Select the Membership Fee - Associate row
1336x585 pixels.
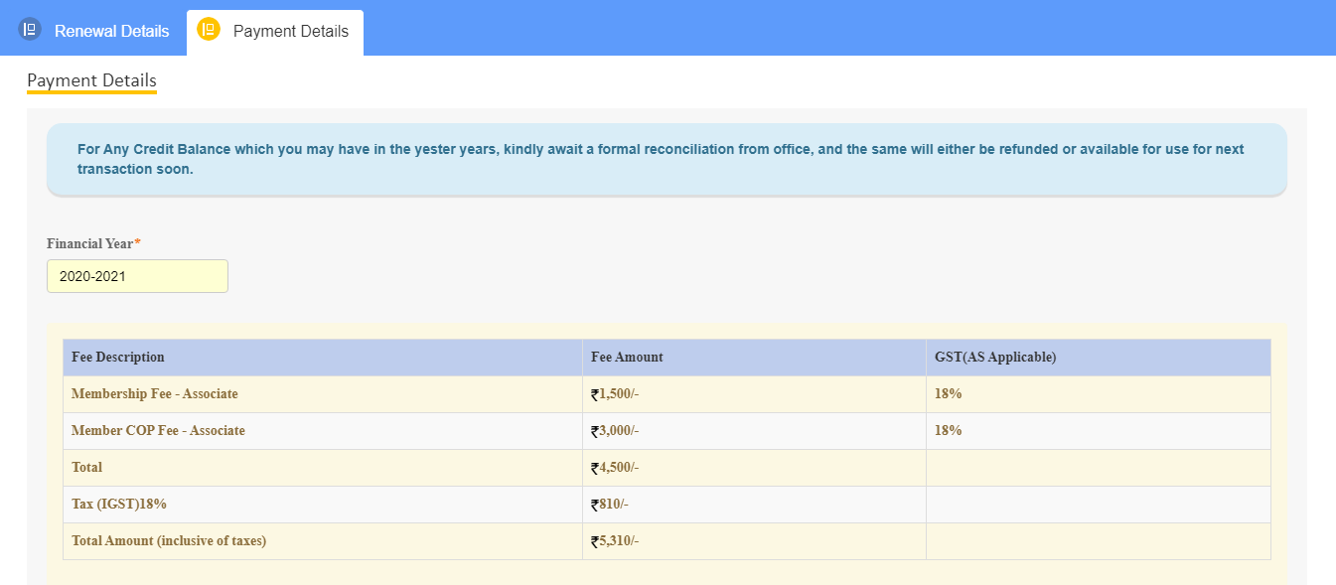coord(155,394)
